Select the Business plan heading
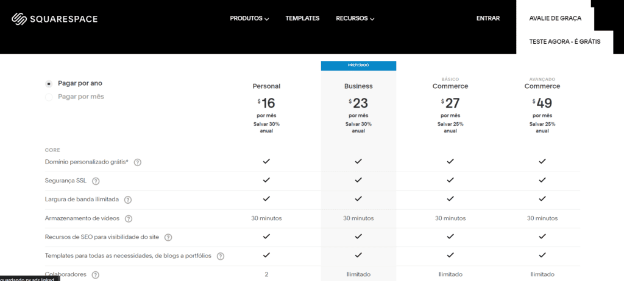624x281 pixels. 358,86
